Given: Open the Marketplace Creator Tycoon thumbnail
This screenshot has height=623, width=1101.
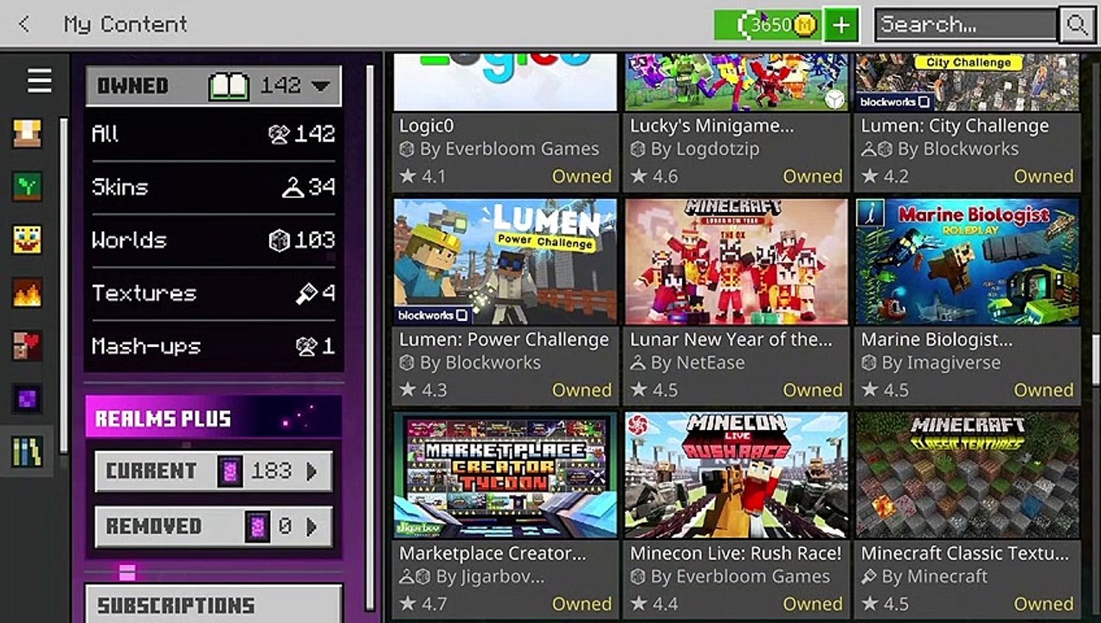Looking at the screenshot, I should click(505, 475).
